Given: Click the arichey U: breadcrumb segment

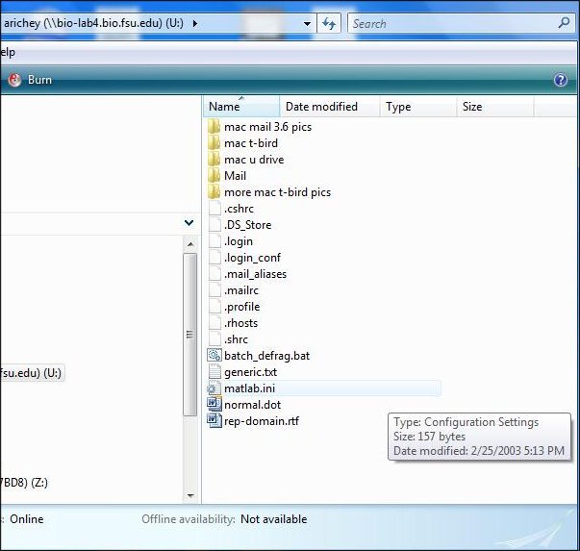Looking at the screenshot, I should point(93,23).
